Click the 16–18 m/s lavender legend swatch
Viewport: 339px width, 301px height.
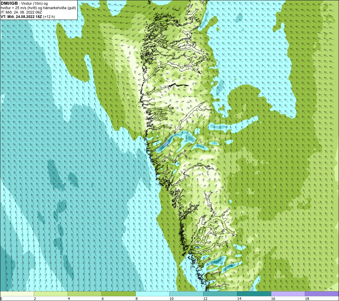[x=288, y=294]
